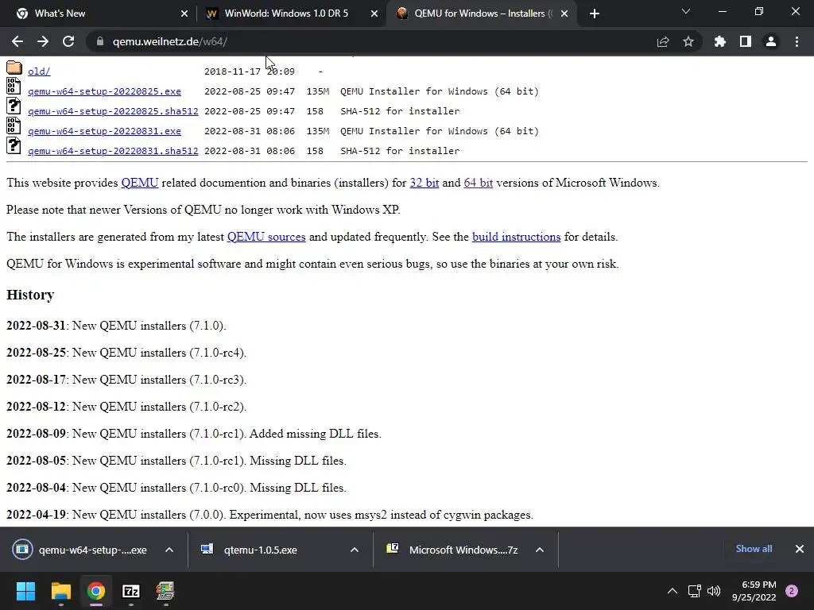Click the old/ folder icon

click(14, 68)
